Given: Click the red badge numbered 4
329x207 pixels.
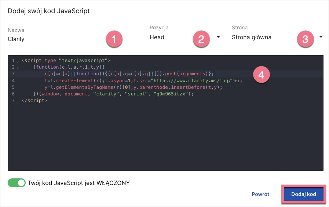Looking at the screenshot, I should point(261,75).
